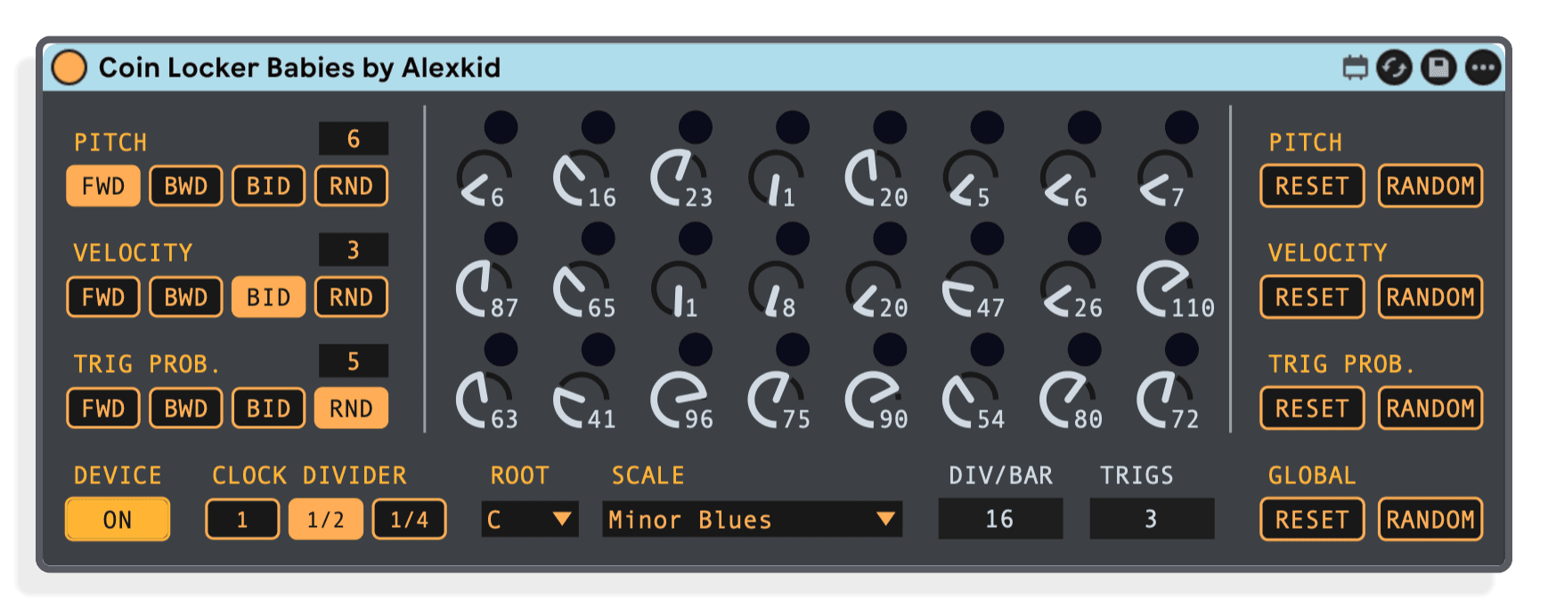
Task: Set trig prob direction to BID
Action: (269, 409)
